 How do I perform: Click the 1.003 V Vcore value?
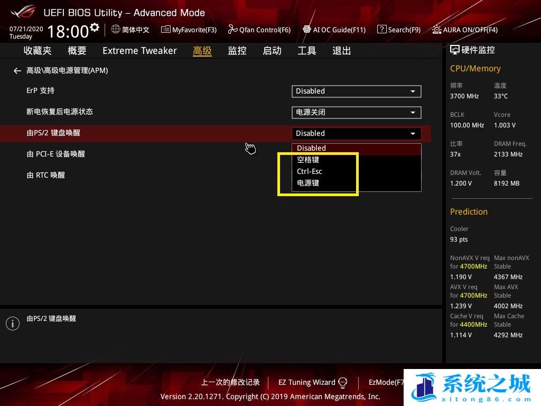pyautogui.click(x=505, y=125)
